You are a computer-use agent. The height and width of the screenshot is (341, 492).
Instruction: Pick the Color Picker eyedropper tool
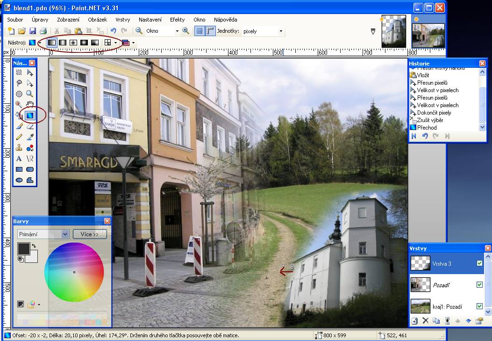[30, 137]
